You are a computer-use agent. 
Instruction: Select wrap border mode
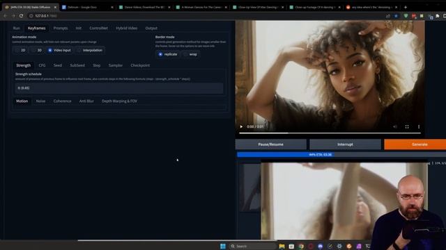[x=190, y=54]
